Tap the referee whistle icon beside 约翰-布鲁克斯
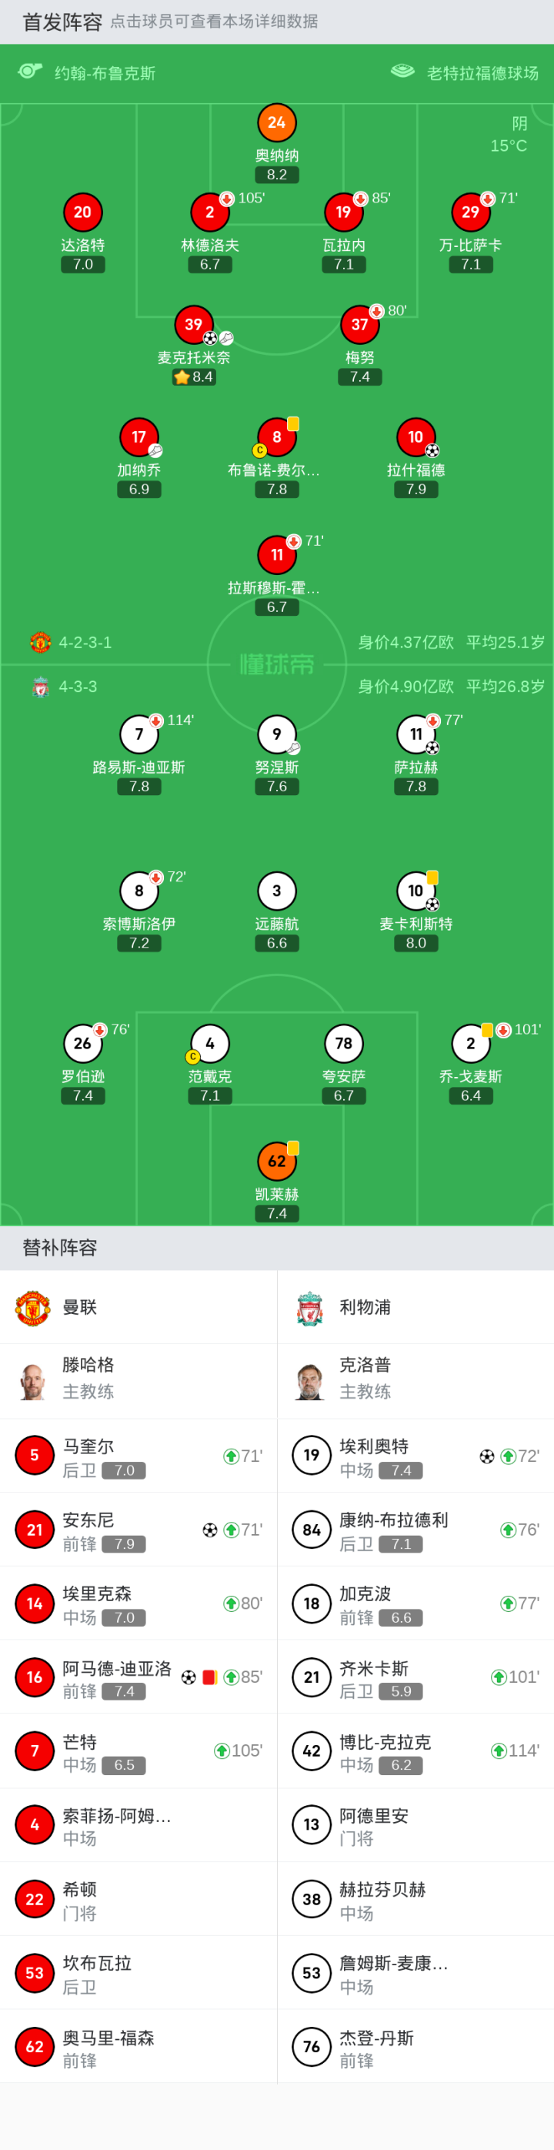 30,72
